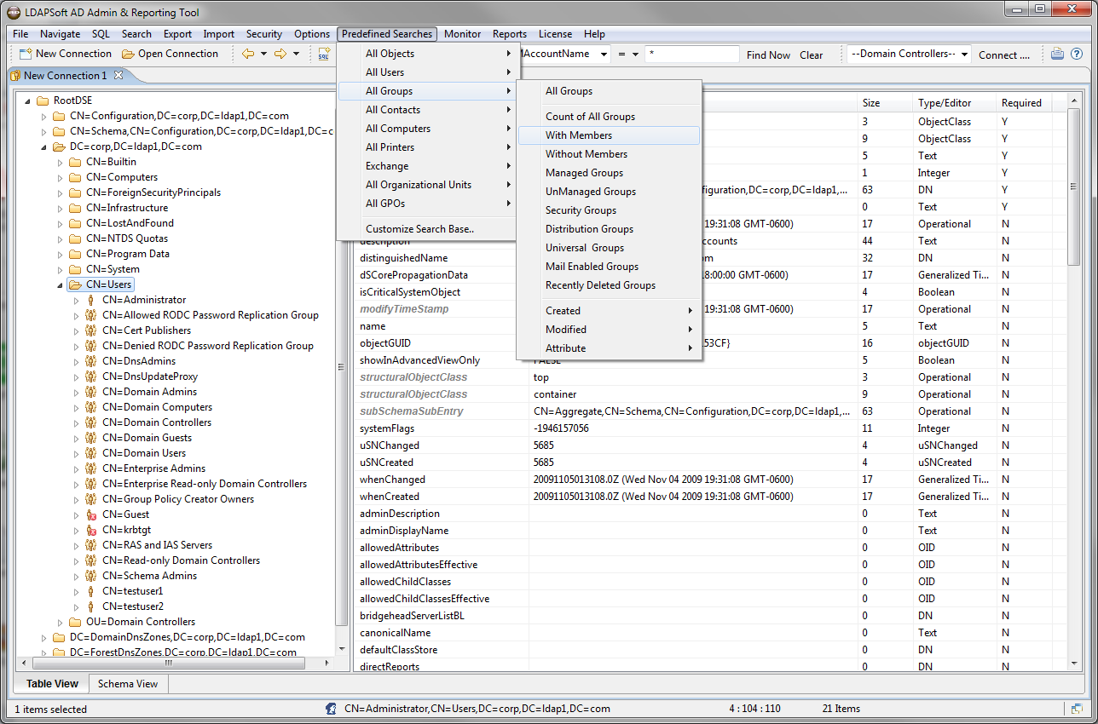Collapse the RootDSE tree node

point(27,101)
